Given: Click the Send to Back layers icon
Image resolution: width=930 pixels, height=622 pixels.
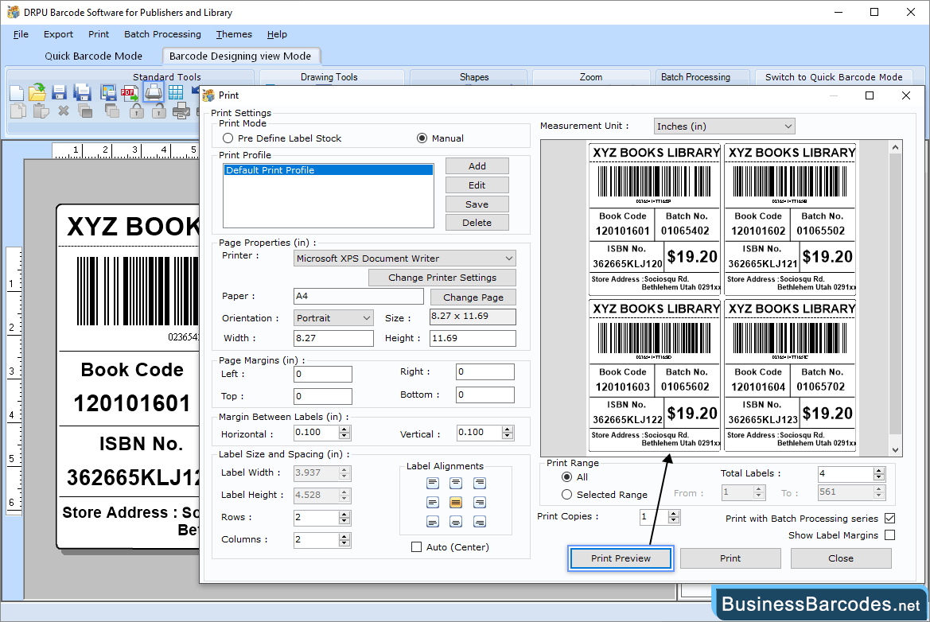Looking at the screenshot, I should click(112, 111).
